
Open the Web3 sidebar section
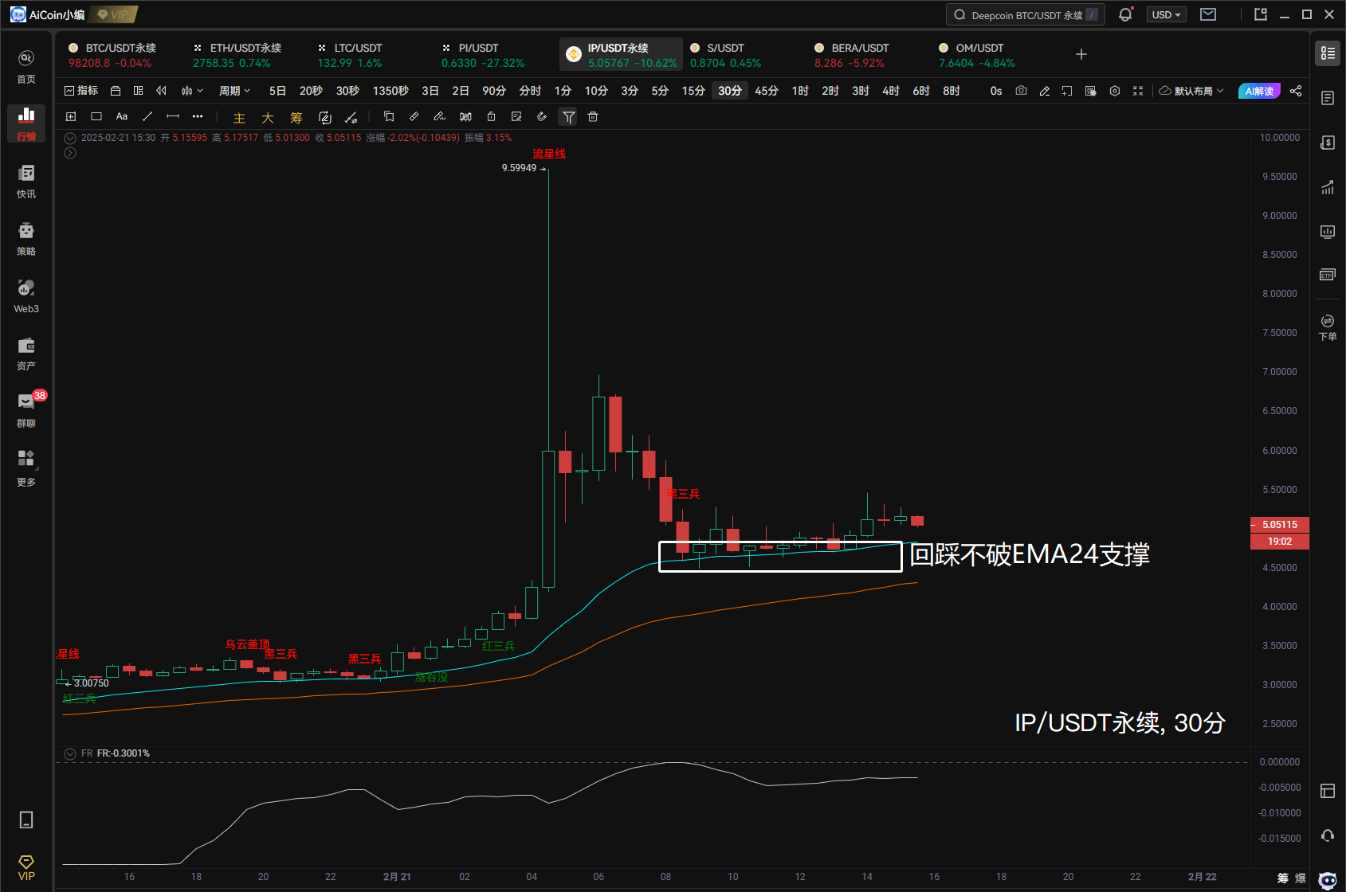26,295
